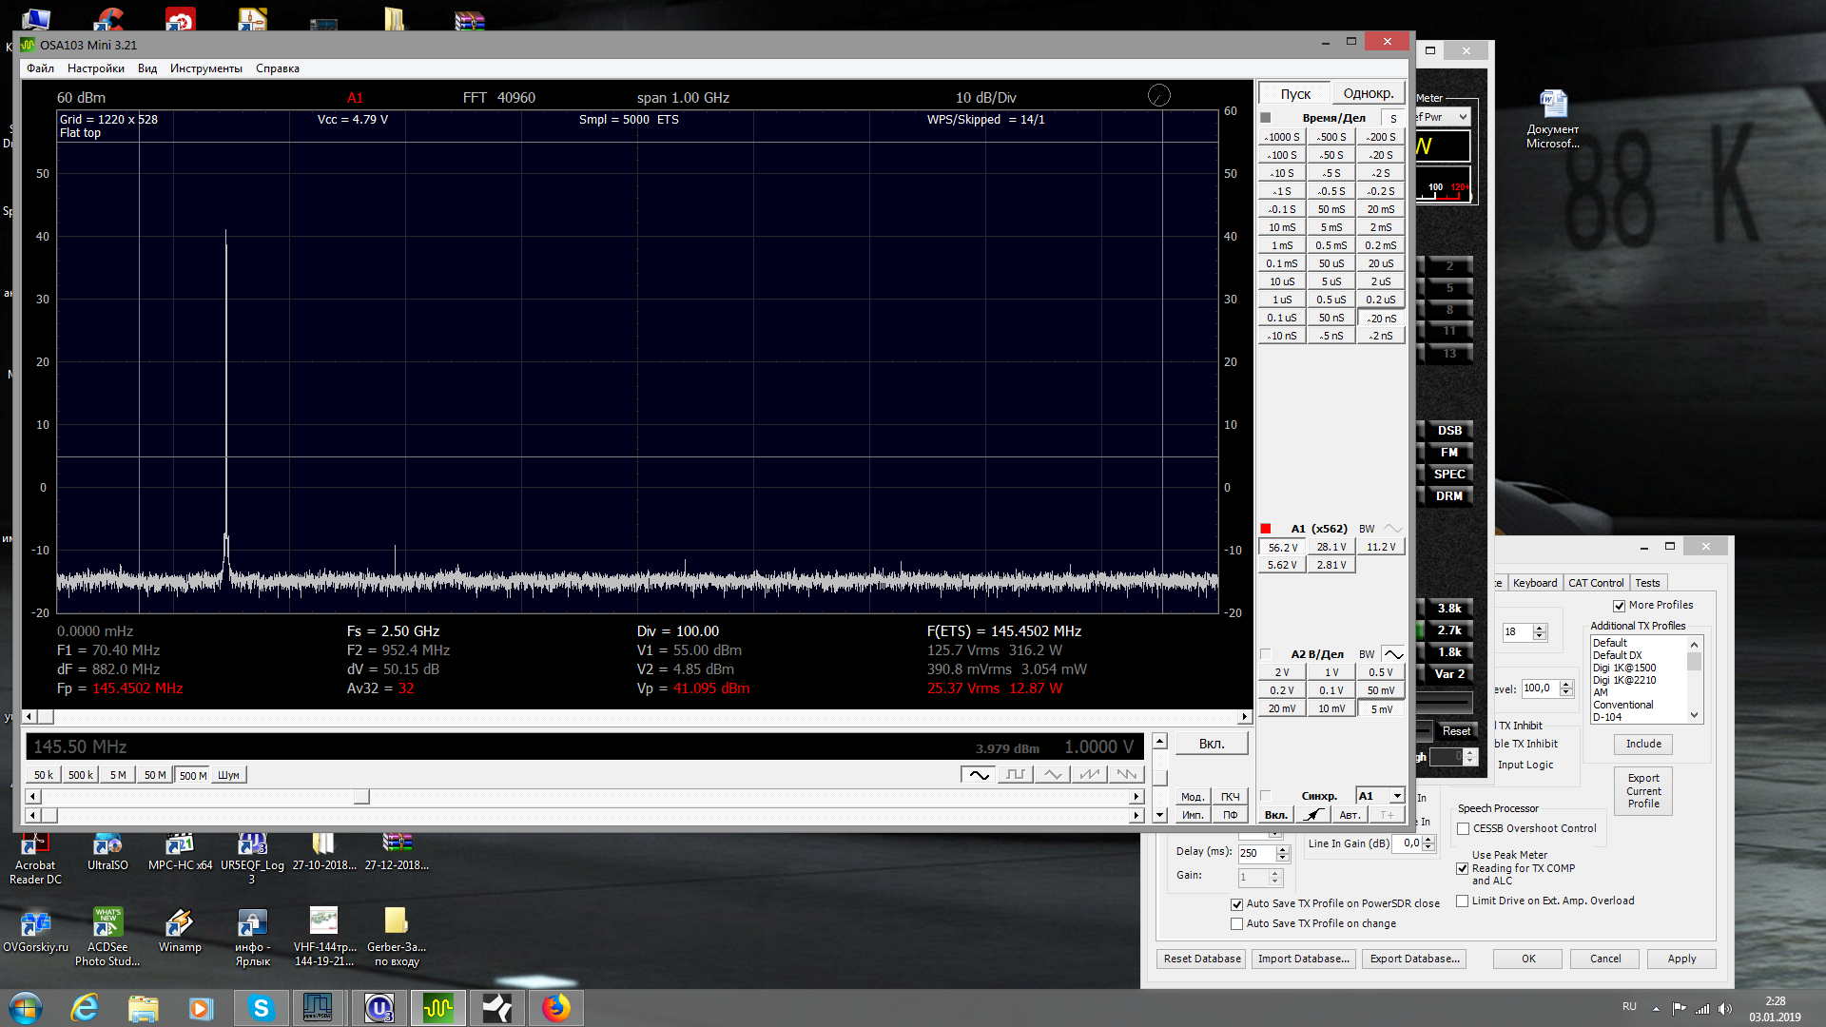
Task: Click the trigger rising-edge slope icon
Action: [1313, 815]
